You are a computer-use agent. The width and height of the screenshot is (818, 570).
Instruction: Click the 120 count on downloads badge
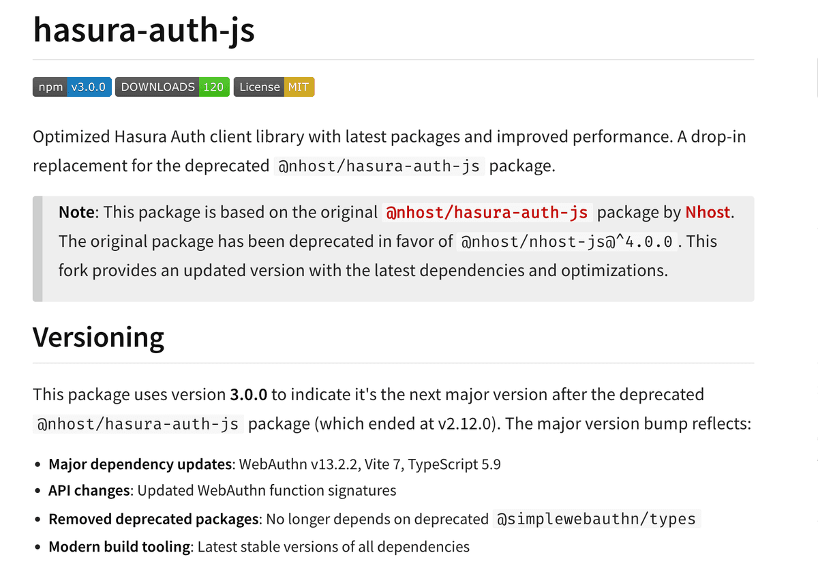coord(214,87)
